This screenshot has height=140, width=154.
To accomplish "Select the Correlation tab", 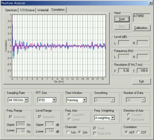I will (x=58, y=10).
